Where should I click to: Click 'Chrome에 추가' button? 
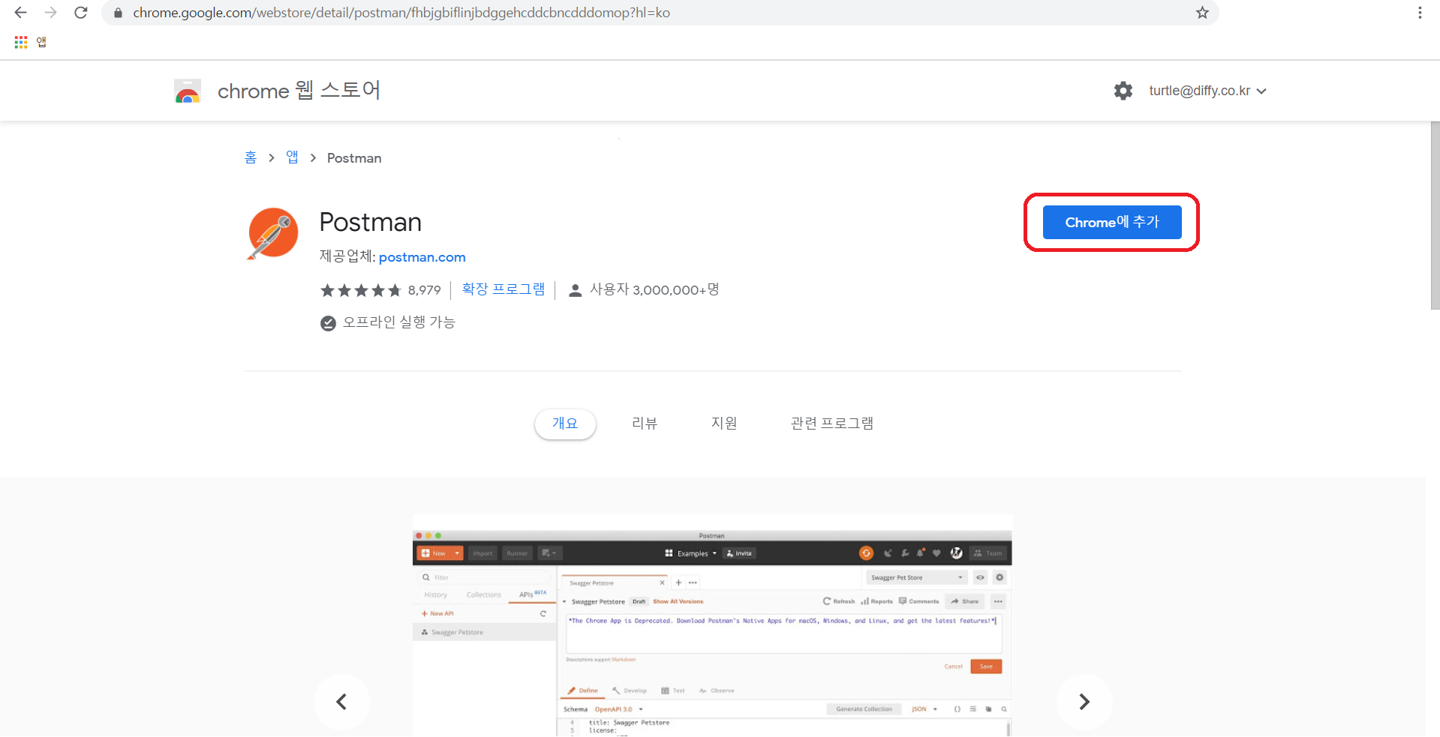pyautogui.click(x=1112, y=223)
